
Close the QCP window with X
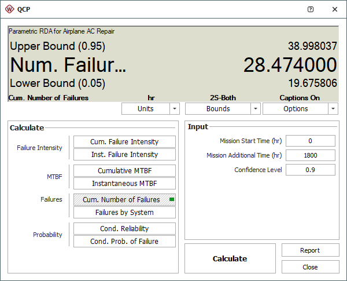tap(334, 10)
